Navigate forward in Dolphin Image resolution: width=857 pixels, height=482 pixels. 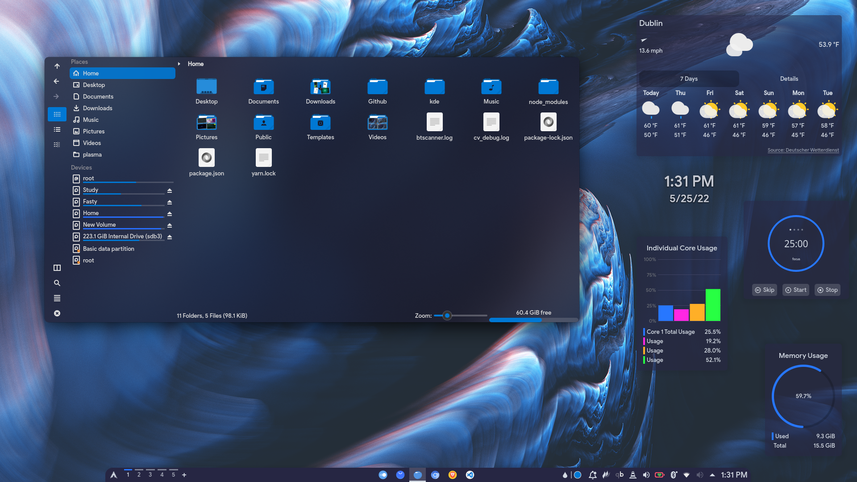[56, 96]
